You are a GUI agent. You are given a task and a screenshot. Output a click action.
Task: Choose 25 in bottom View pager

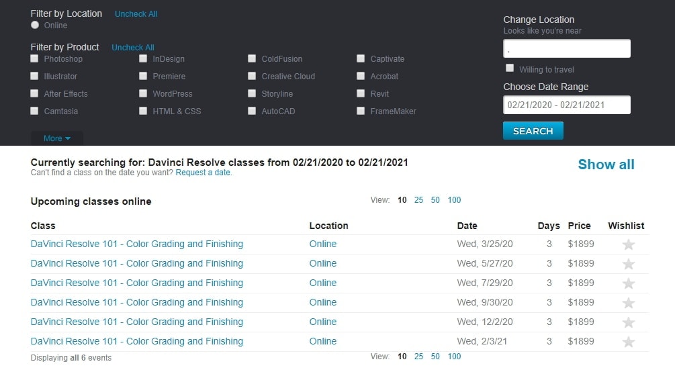tap(418, 357)
